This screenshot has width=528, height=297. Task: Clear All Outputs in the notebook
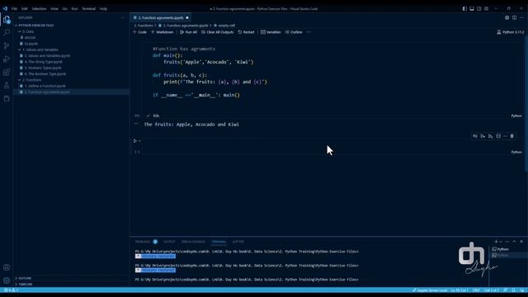pos(218,32)
